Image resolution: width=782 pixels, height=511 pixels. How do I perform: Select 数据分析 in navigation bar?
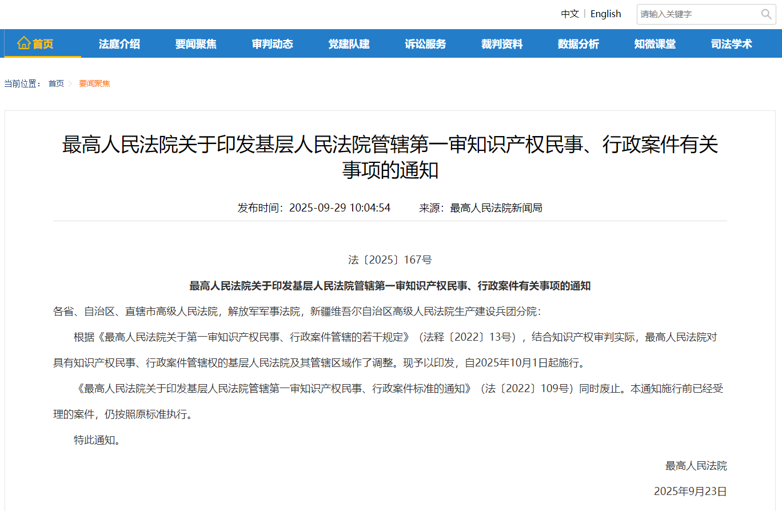pos(578,44)
